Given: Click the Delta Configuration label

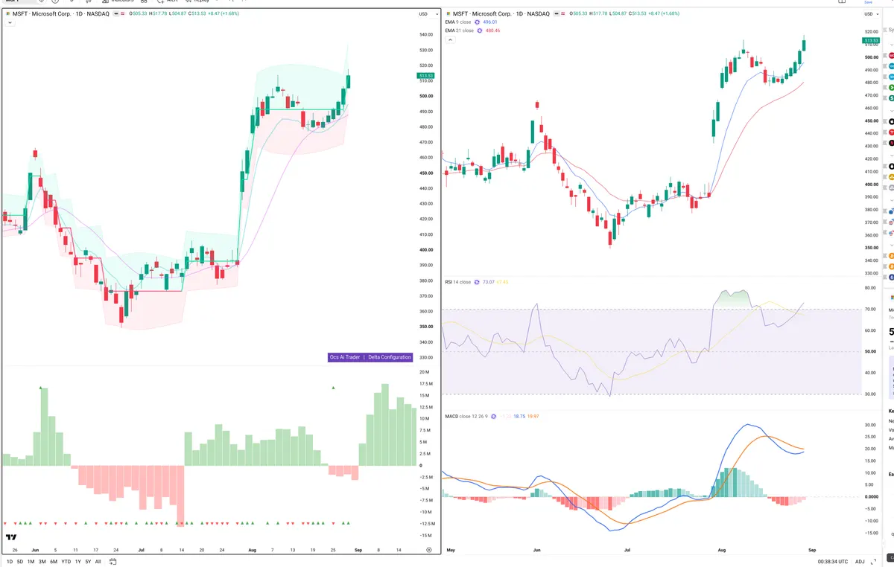Looking at the screenshot, I should 390,357.
